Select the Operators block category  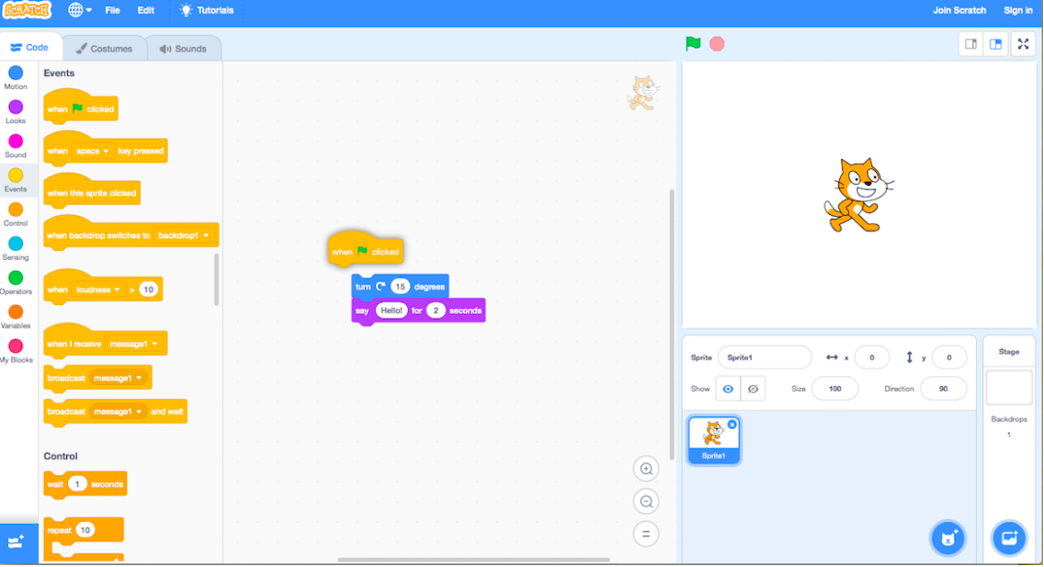16,282
